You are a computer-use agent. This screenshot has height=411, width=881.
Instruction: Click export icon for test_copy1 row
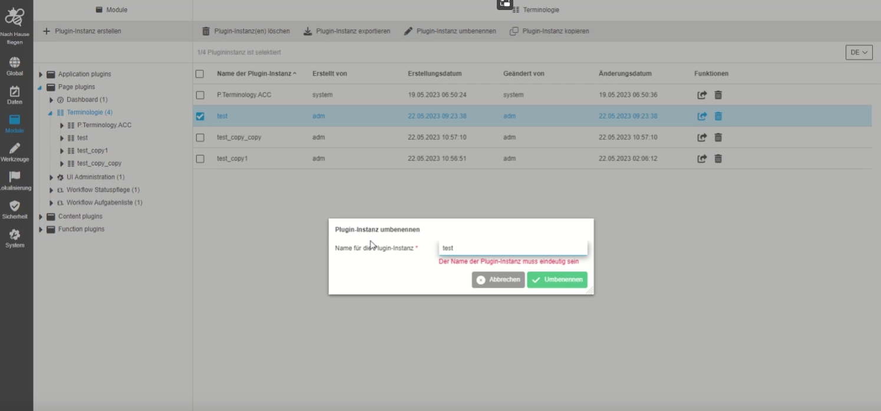702,159
